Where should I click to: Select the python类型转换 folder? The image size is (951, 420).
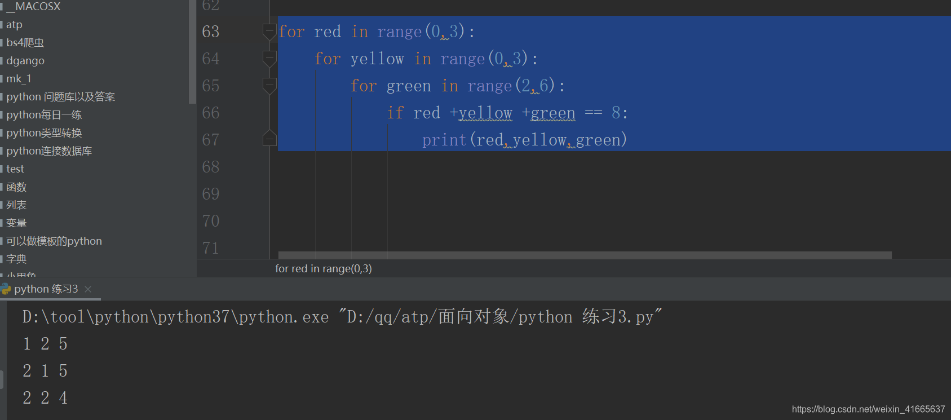point(44,132)
